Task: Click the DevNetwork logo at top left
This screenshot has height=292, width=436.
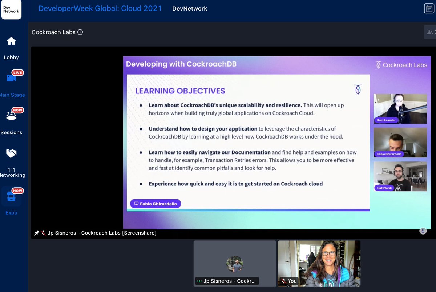Action: click(x=11, y=9)
